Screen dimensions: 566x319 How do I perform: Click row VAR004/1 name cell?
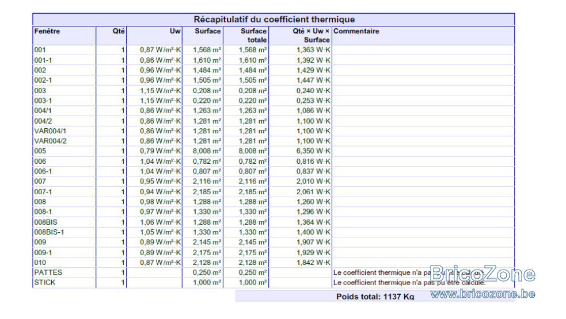pyautogui.click(x=50, y=131)
